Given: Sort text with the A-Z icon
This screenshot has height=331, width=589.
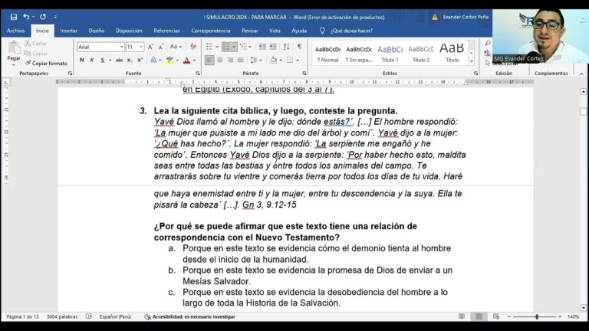Looking at the screenshot, I should pyautogui.click(x=287, y=47).
